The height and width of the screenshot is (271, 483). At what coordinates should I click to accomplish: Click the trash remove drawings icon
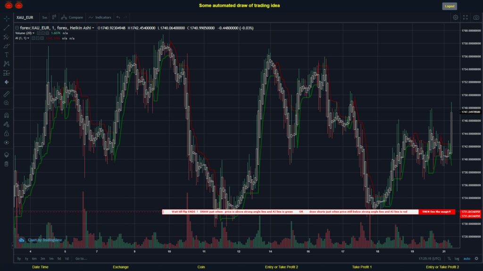click(x=7, y=164)
